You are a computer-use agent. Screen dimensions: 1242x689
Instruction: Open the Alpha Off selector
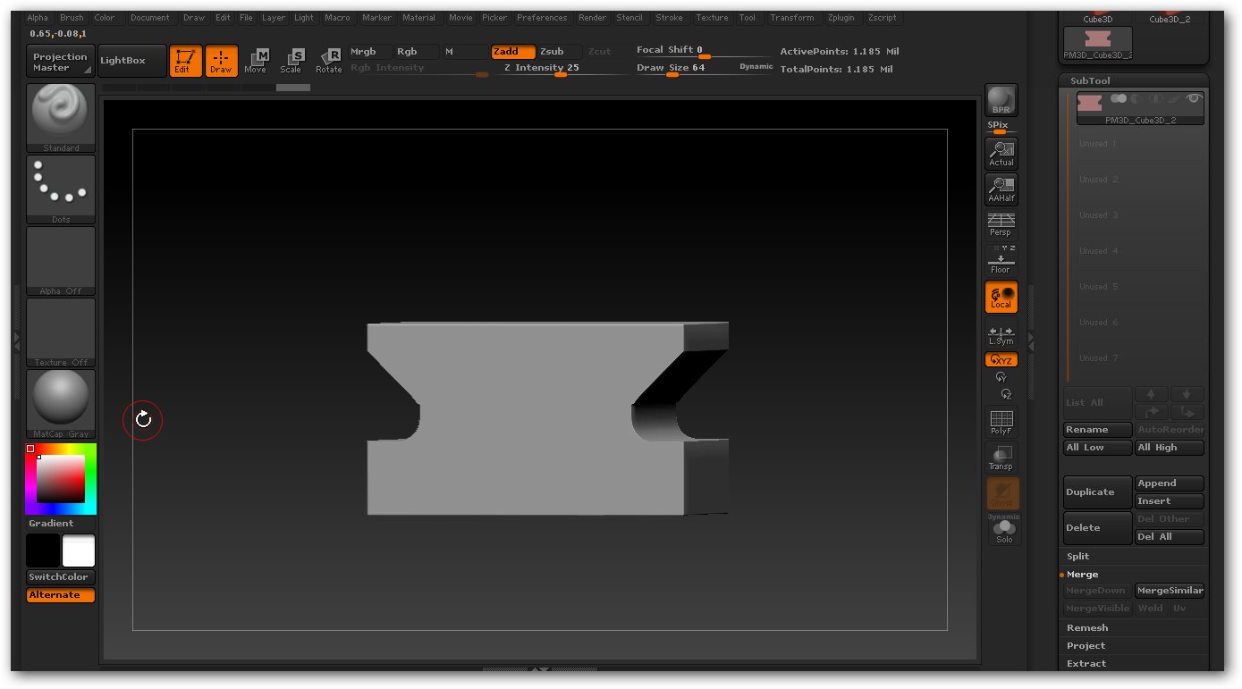(61, 261)
